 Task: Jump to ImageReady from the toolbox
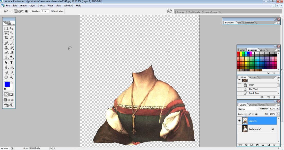pyautogui.click(x=9, y=105)
